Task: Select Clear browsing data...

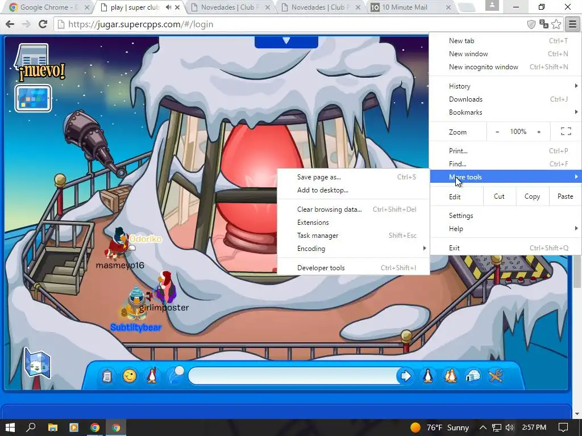Action: pos(354,209)
